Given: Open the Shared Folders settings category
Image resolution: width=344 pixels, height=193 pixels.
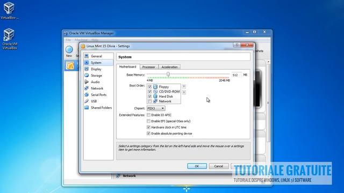Looking at the screenshot, I should [98, 108].
